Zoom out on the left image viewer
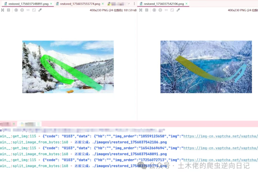258x176 pixels. pos(22,10)
